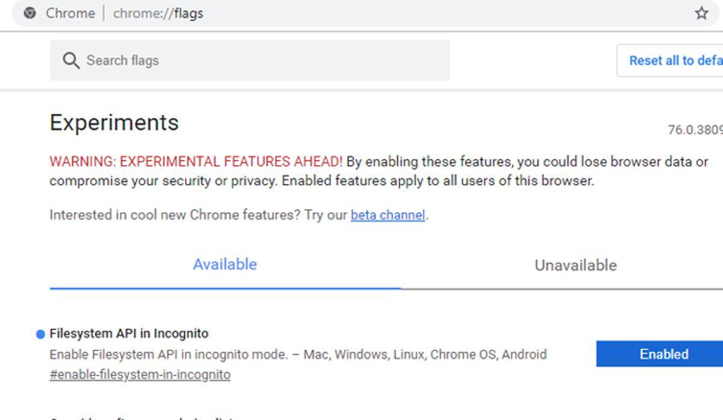Click the chrome://flags address bar URL

(158, 13)
